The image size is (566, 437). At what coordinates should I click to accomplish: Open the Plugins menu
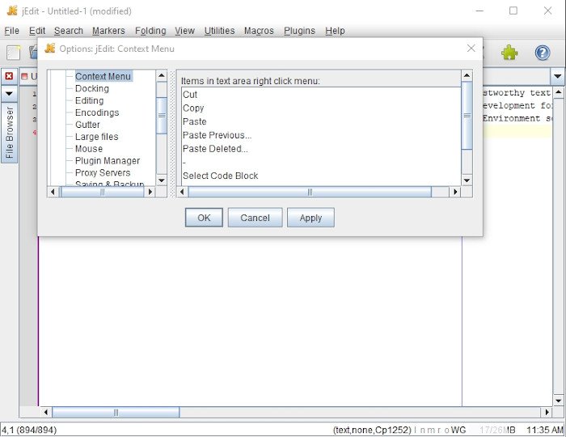coord(299,31)
